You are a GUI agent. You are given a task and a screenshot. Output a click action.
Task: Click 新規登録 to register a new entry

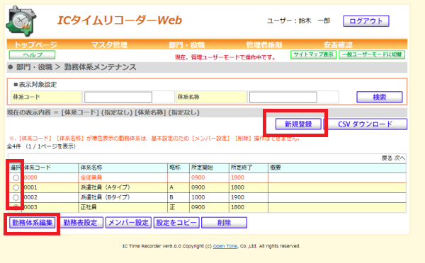pyautogui.click(x=298, y=124)
